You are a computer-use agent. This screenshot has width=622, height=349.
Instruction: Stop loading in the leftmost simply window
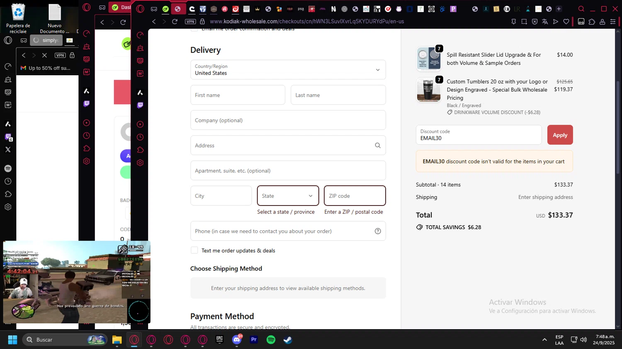pos(44,55)
